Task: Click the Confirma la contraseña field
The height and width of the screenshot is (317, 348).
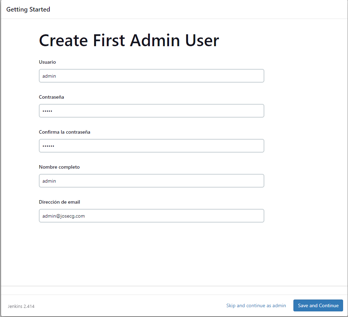Action: (151, 146)
